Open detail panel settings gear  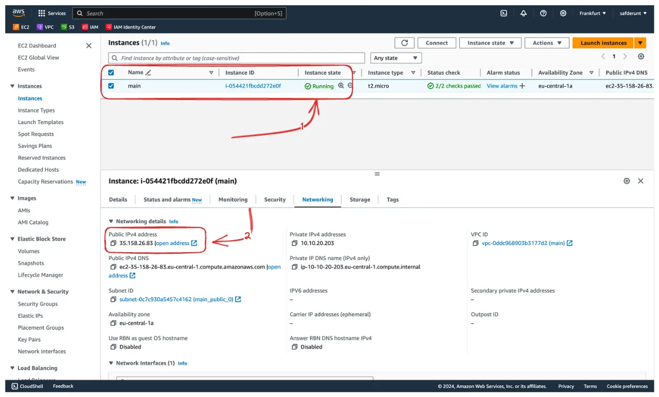626,181
